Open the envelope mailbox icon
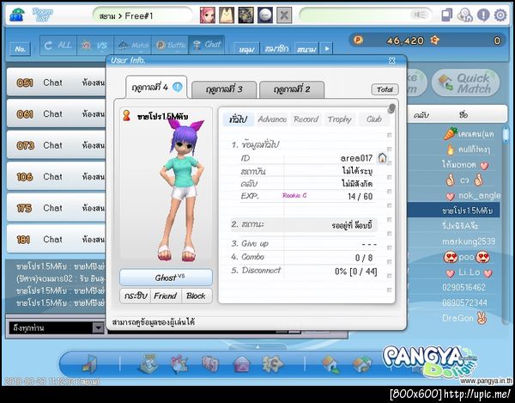 coord(241,363)
